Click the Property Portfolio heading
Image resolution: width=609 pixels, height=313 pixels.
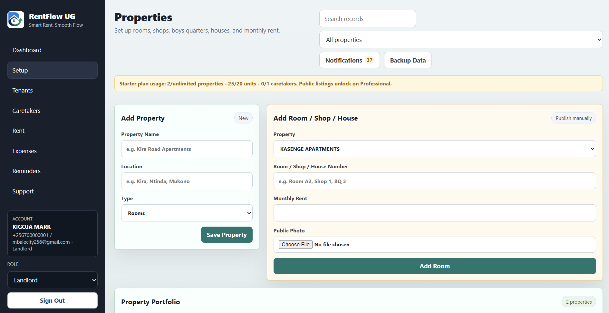tap(150, 302)
